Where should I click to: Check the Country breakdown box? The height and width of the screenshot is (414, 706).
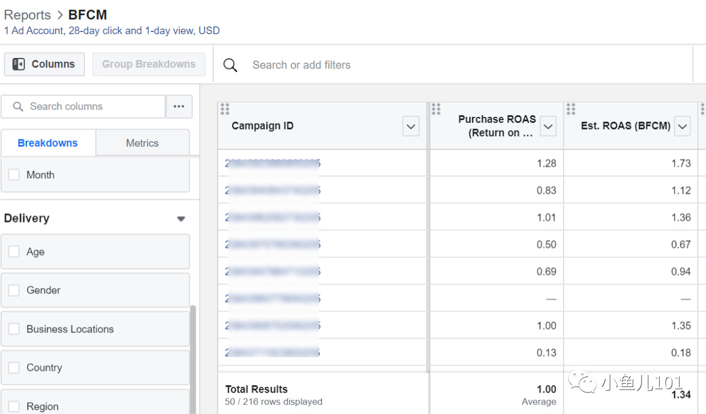(14, 368)
